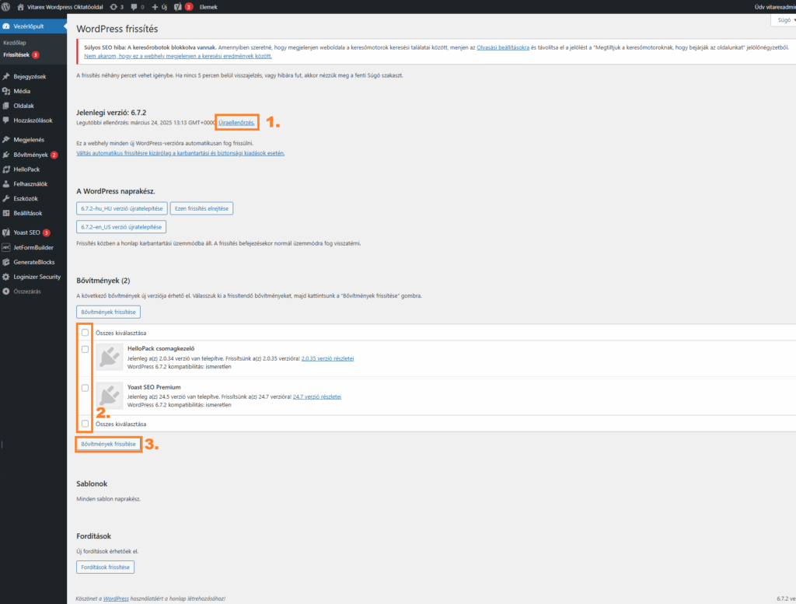Click the Yoast SEO Premium plugin thumbnail
The width and height of the screenshot is (796, 604).
tap(110, 396)
